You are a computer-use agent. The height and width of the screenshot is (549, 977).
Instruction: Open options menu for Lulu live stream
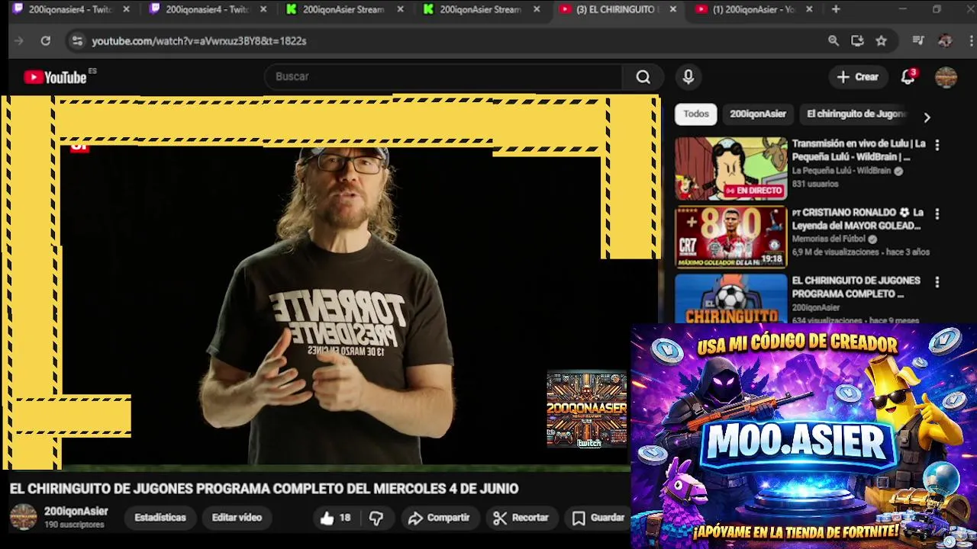pyautogui.click(x=937, y=145)
